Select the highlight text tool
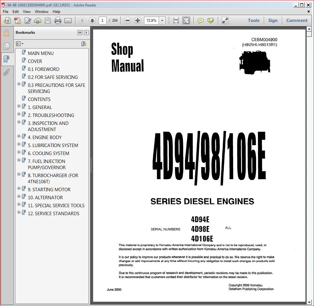This screenshot has width=314, height=306. 210,21
